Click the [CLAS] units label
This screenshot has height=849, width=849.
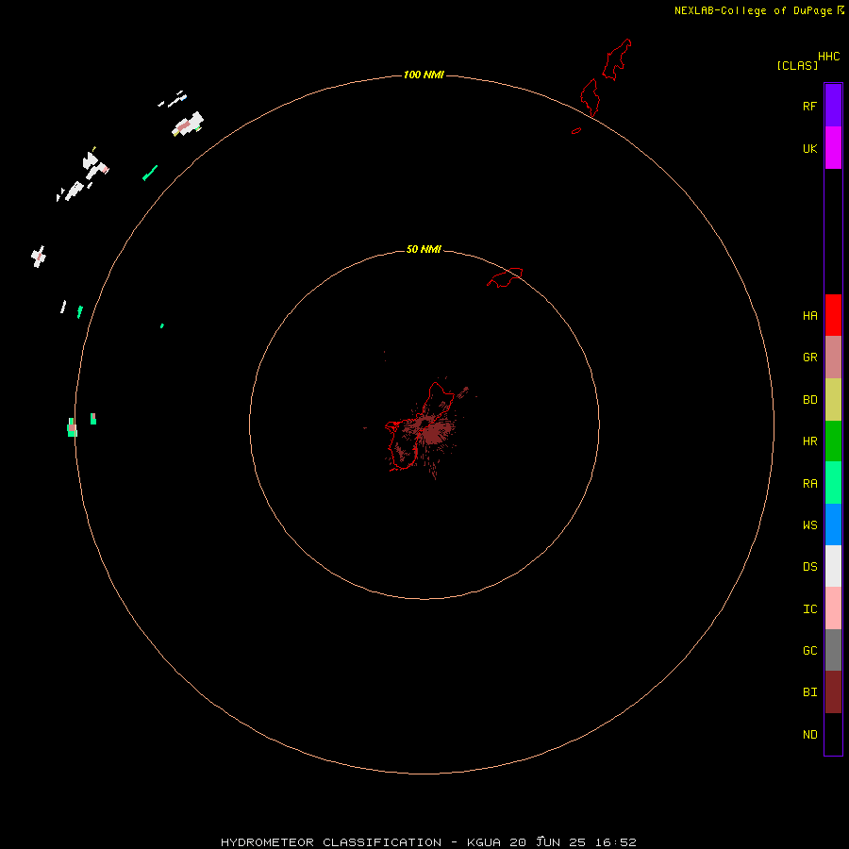click(x=797, y=65)
